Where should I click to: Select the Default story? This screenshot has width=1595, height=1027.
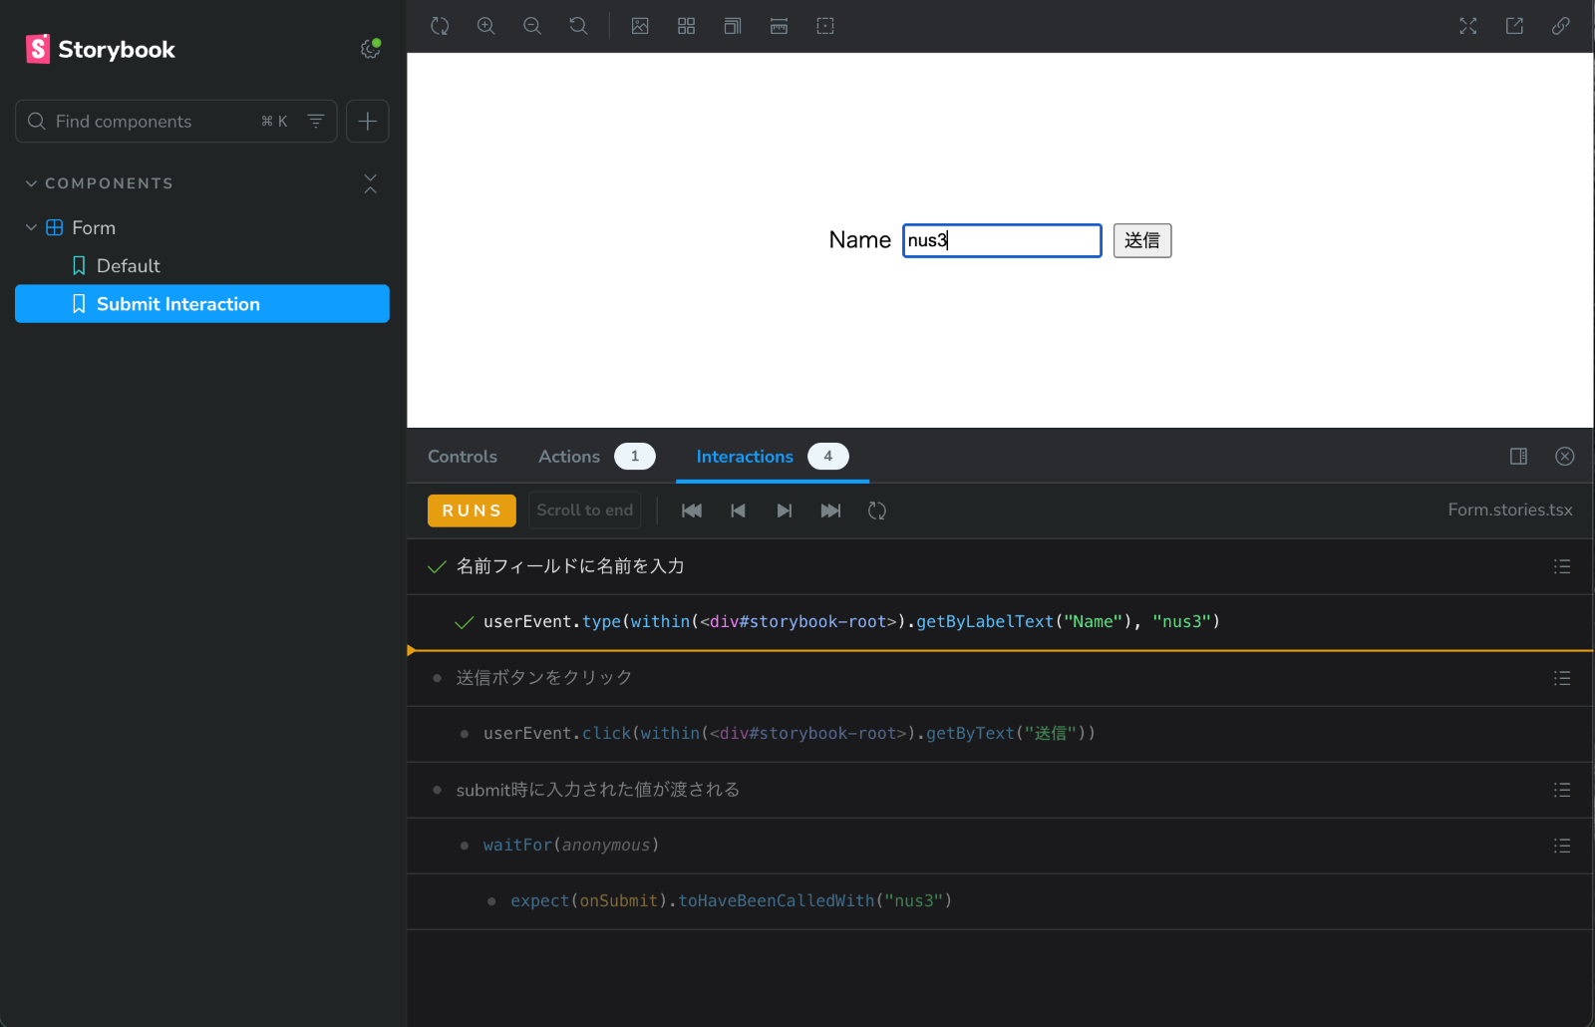128,266
